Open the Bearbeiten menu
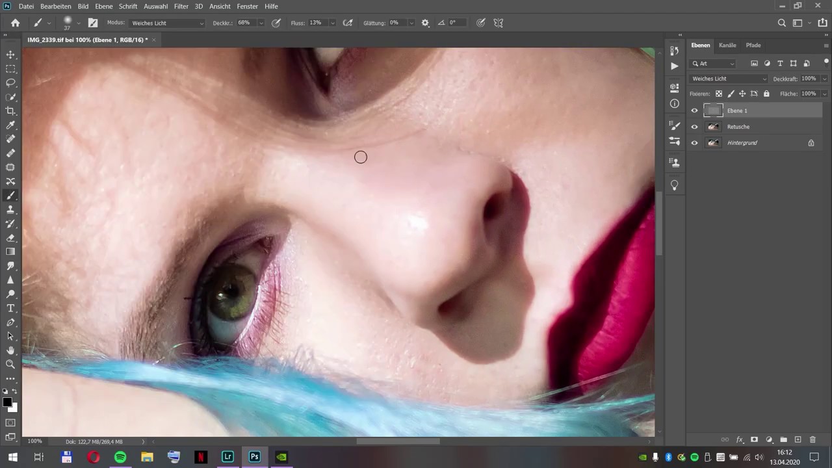This screenshot has height=468, width=832. tap(56, 6)
